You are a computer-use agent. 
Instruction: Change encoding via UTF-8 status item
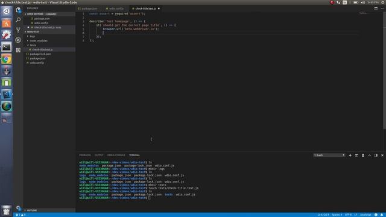(349, 215)
